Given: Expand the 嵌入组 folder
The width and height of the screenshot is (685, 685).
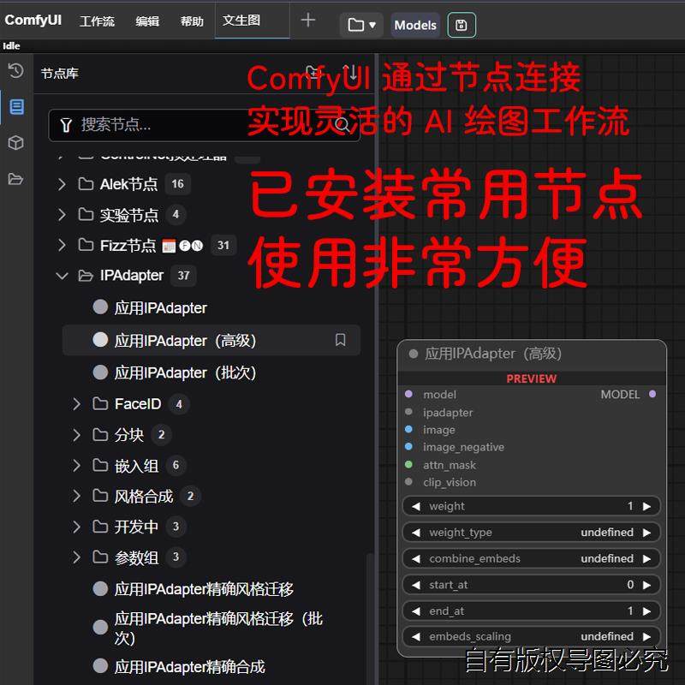Looking at the screenshot, I should pyautogui.click(x=76, y=465).
